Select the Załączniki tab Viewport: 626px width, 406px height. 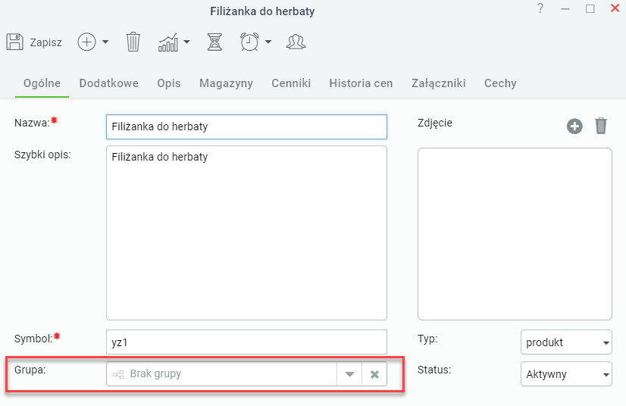pyautogui.click(x=438, y=83)
